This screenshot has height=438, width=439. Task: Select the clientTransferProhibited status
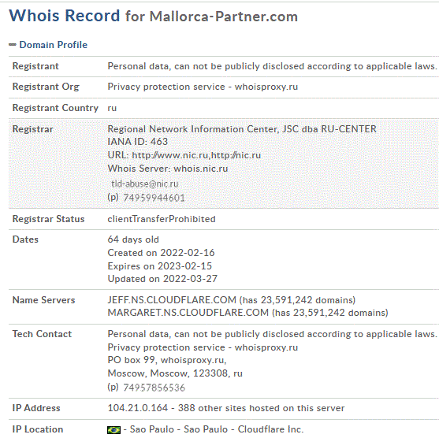[162, 219]
